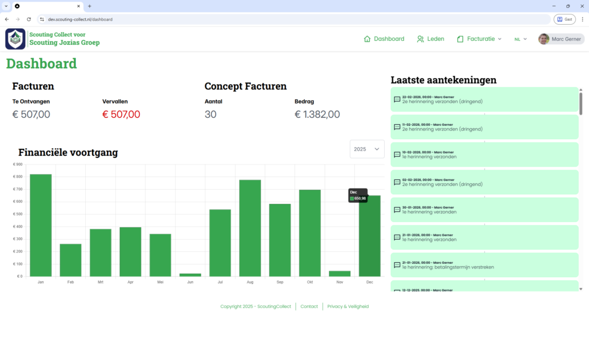Open Chrome's three-dot menu

583,19
